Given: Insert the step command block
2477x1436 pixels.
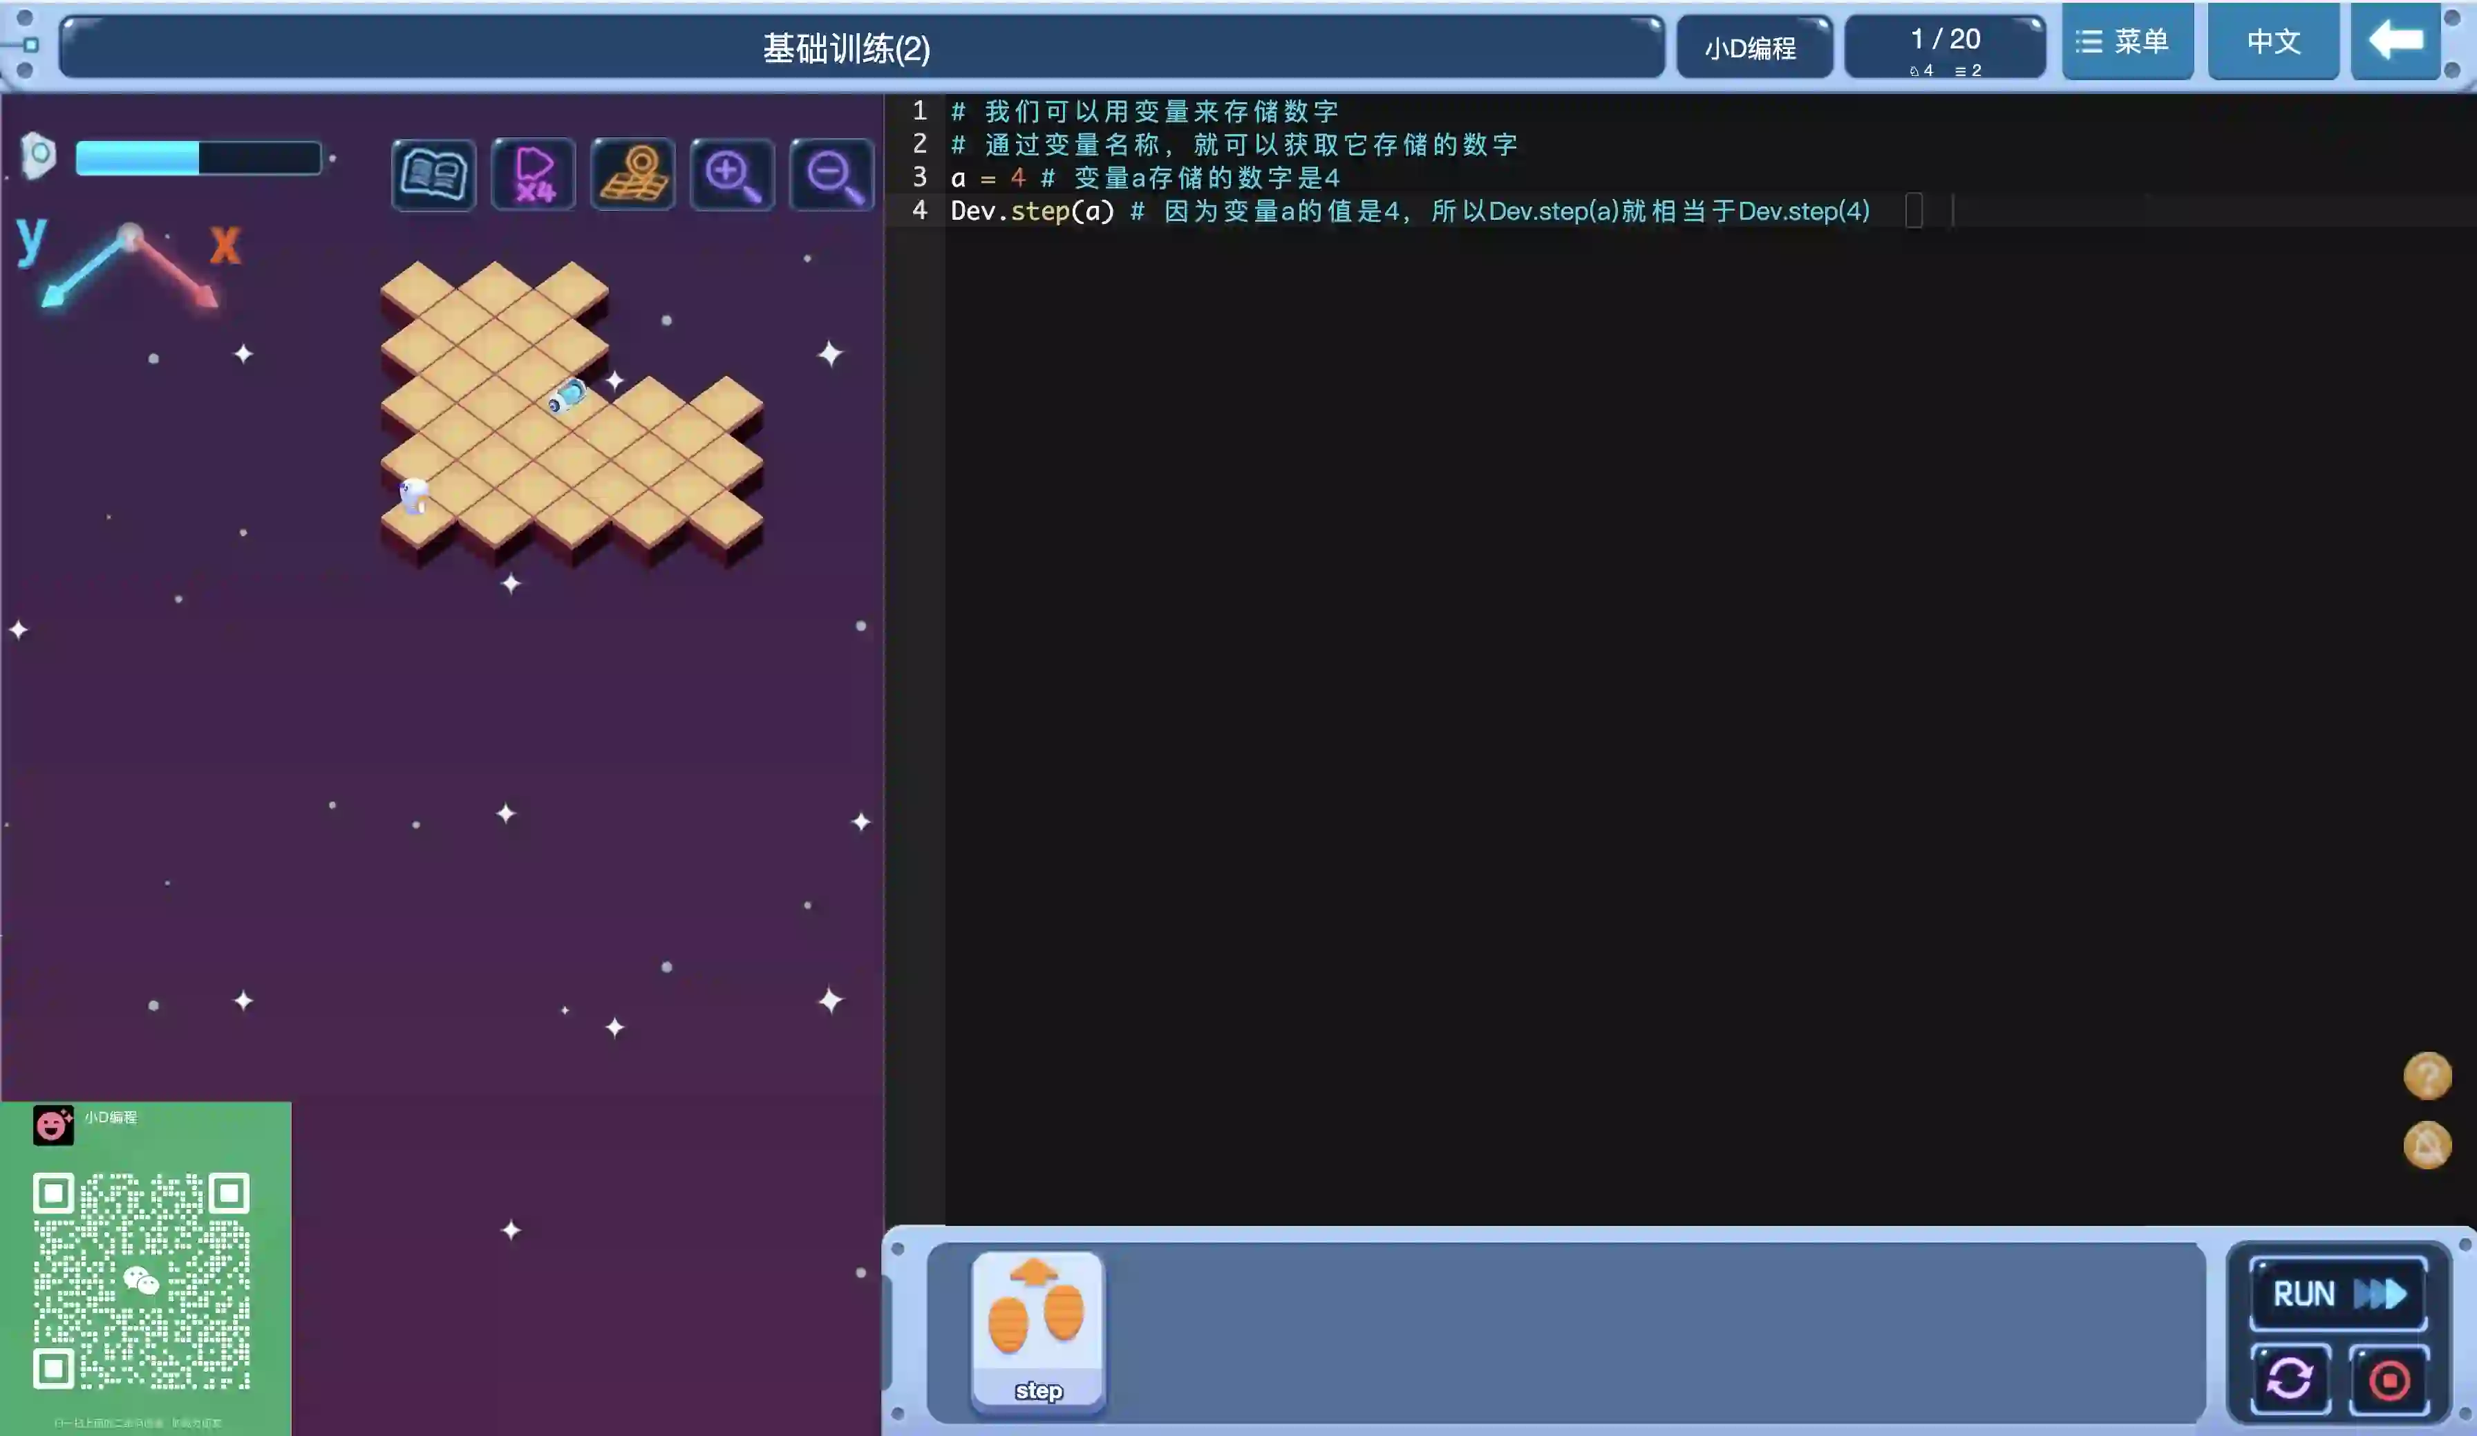Looking at the screenshot, I should 1037,1331.
